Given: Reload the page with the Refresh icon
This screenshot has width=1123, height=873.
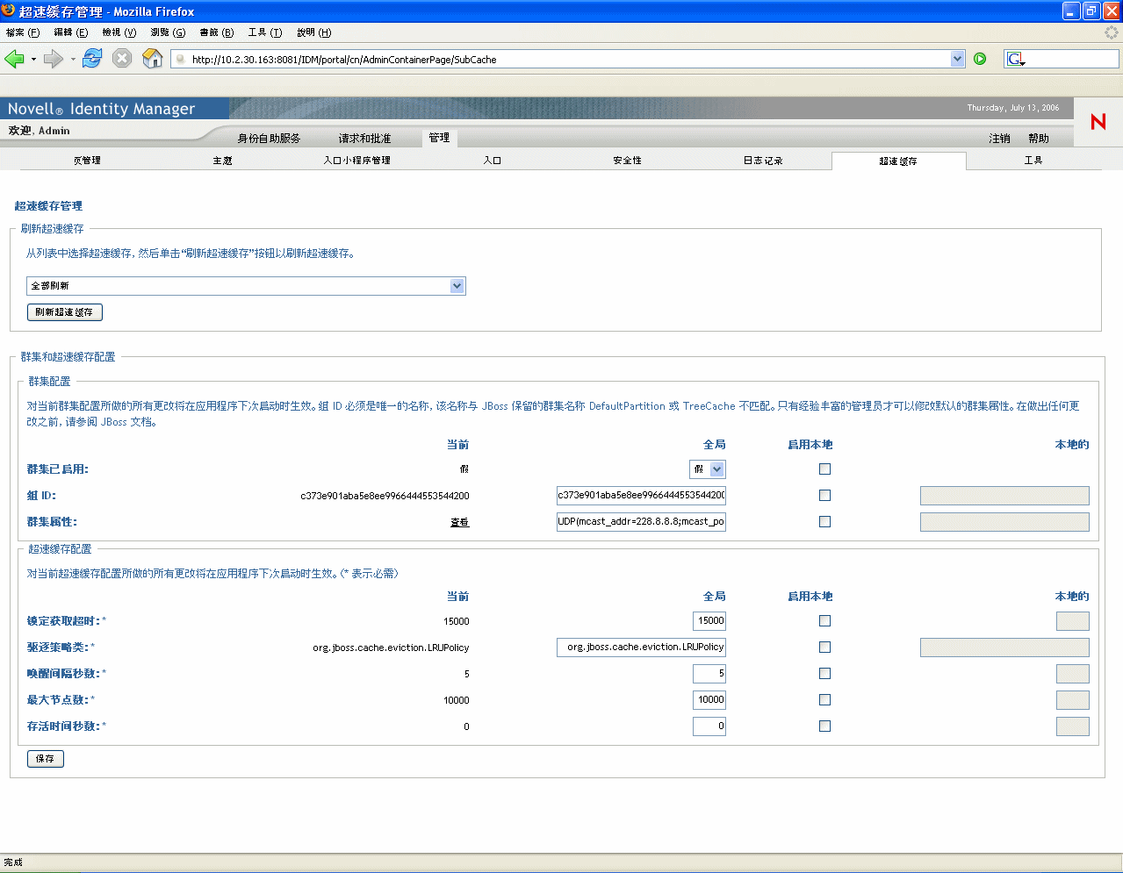Looking at the screenshot, I should (92, 59).
